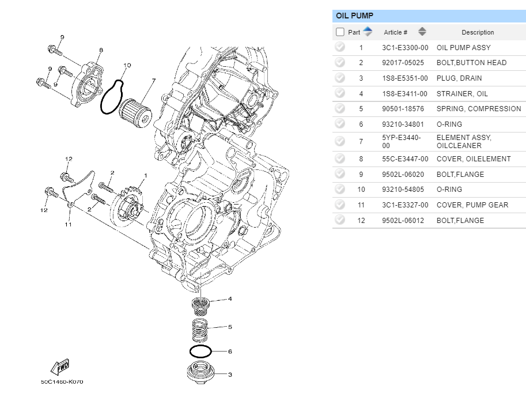Click article number 93210-34801
The height and width of the screenshot is (397, 526).
pos(403,124)
